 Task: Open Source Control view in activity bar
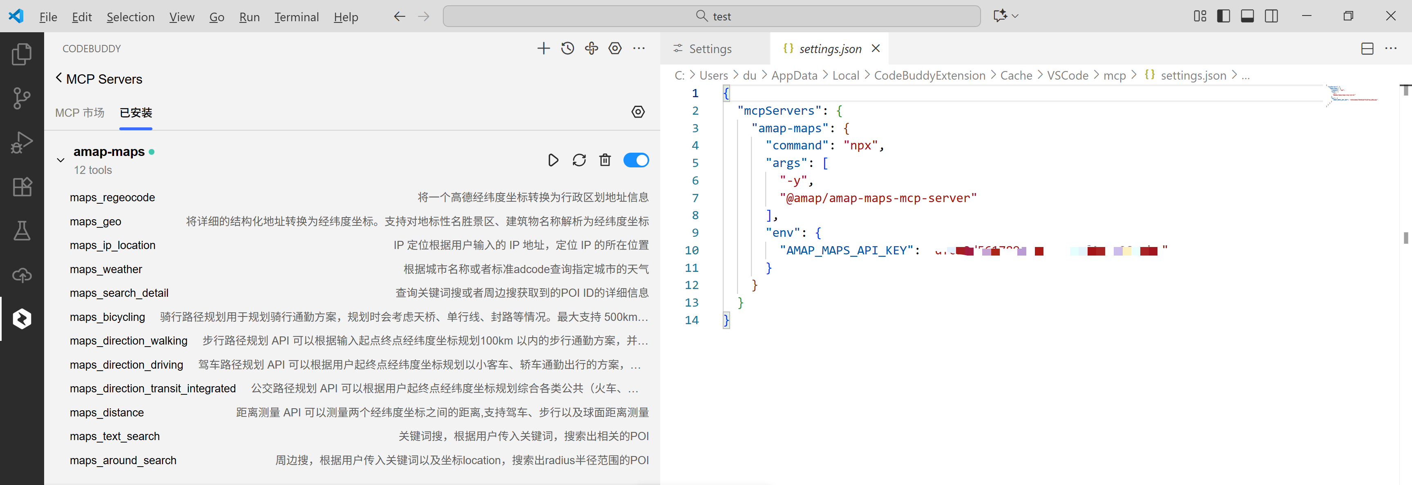(22, 98)
